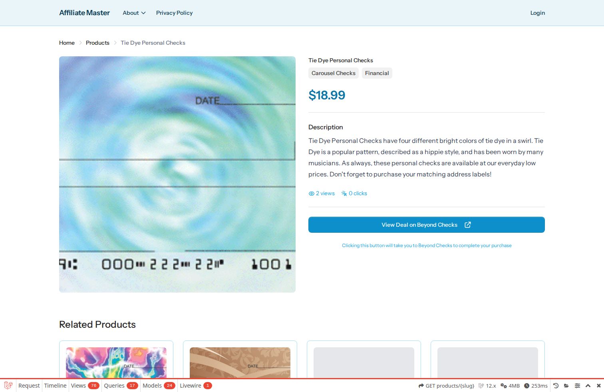Click the main tie dye check product image
Viewport: 604px width, 392px height.
(x=177, y=174)
